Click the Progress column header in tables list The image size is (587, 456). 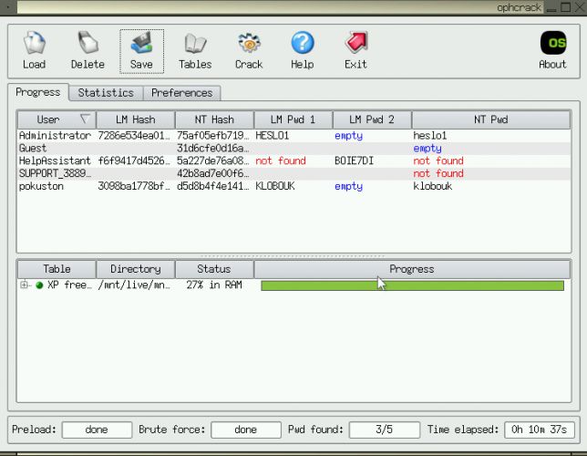click(412, 269)
